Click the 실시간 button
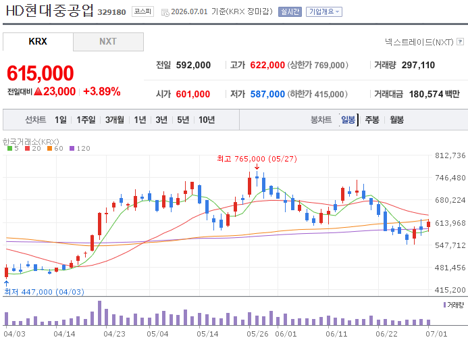Image resolution: width=468 pixels, height=344 pixels. [290, 11]
